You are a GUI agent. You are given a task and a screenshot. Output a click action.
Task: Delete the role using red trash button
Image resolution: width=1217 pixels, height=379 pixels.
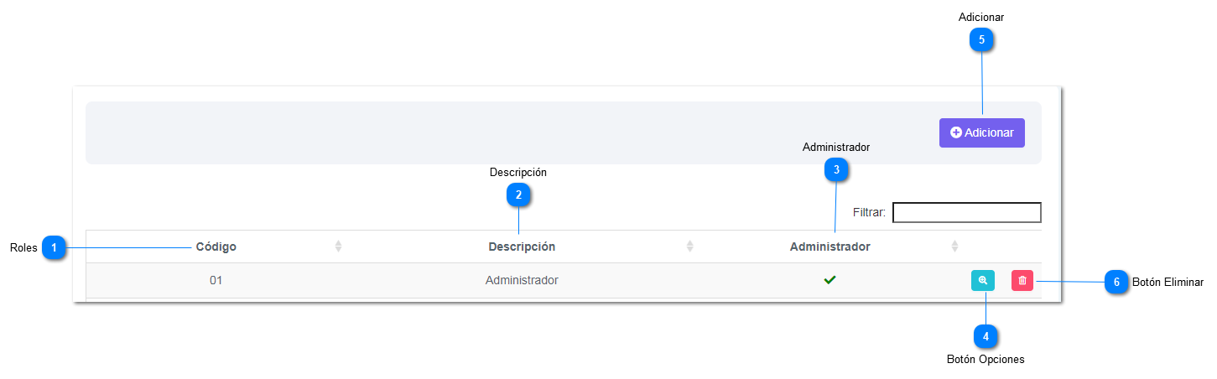coord(1022,281)
